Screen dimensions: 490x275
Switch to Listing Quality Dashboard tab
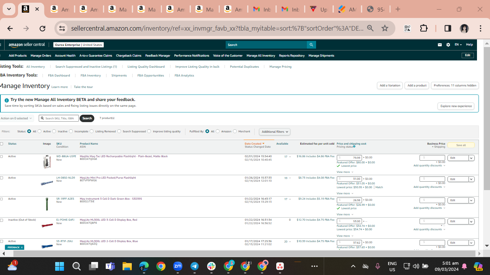(146, 67)
